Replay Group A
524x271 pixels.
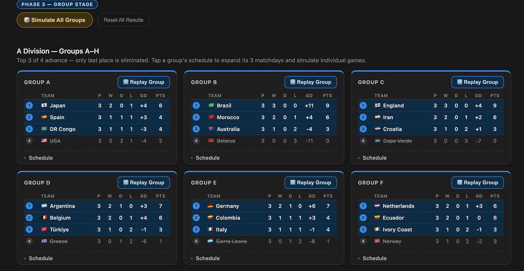click(x=144, y=82)
